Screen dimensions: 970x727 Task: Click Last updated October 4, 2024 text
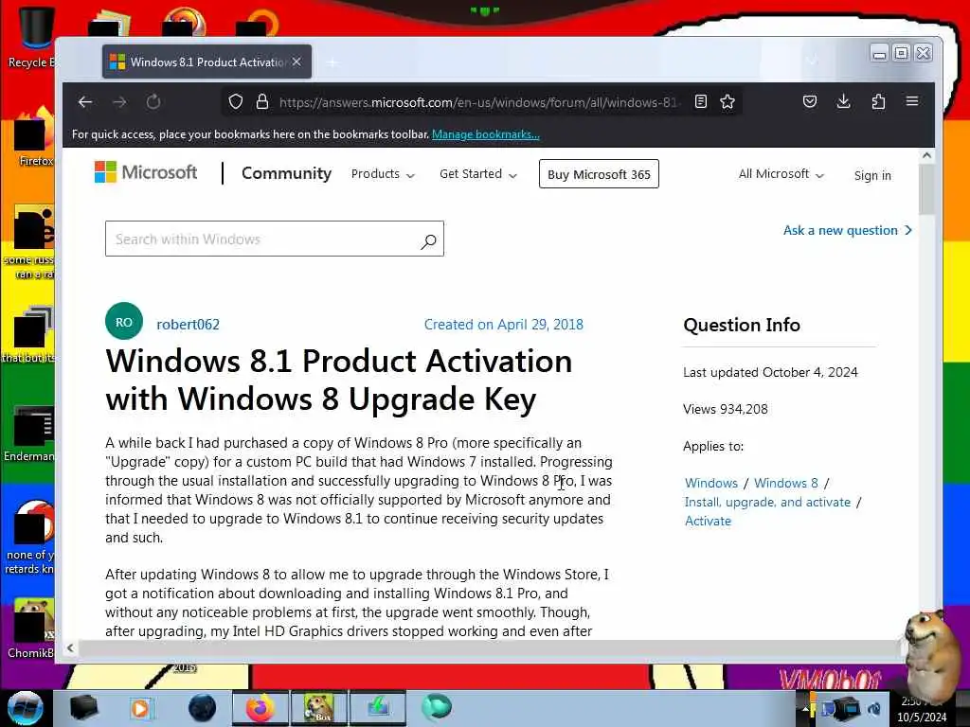point(770,372)
